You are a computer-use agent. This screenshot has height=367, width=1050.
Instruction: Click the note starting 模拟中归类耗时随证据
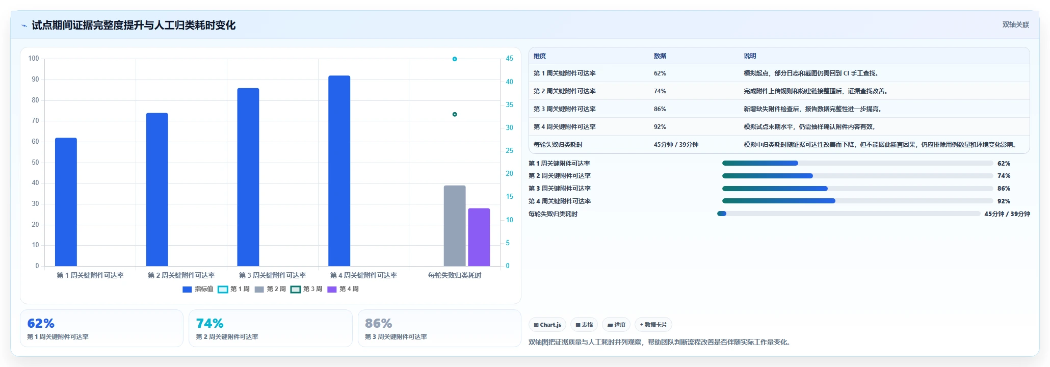click(881, 145)
